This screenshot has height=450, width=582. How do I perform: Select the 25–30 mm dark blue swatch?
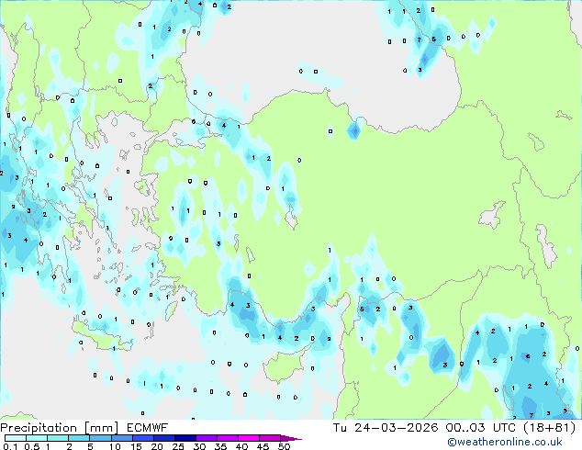[185, 438]
